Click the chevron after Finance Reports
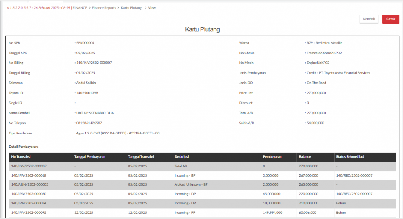Image resolution: width=403 pixels, height=219 pixels. click(118, 8)
